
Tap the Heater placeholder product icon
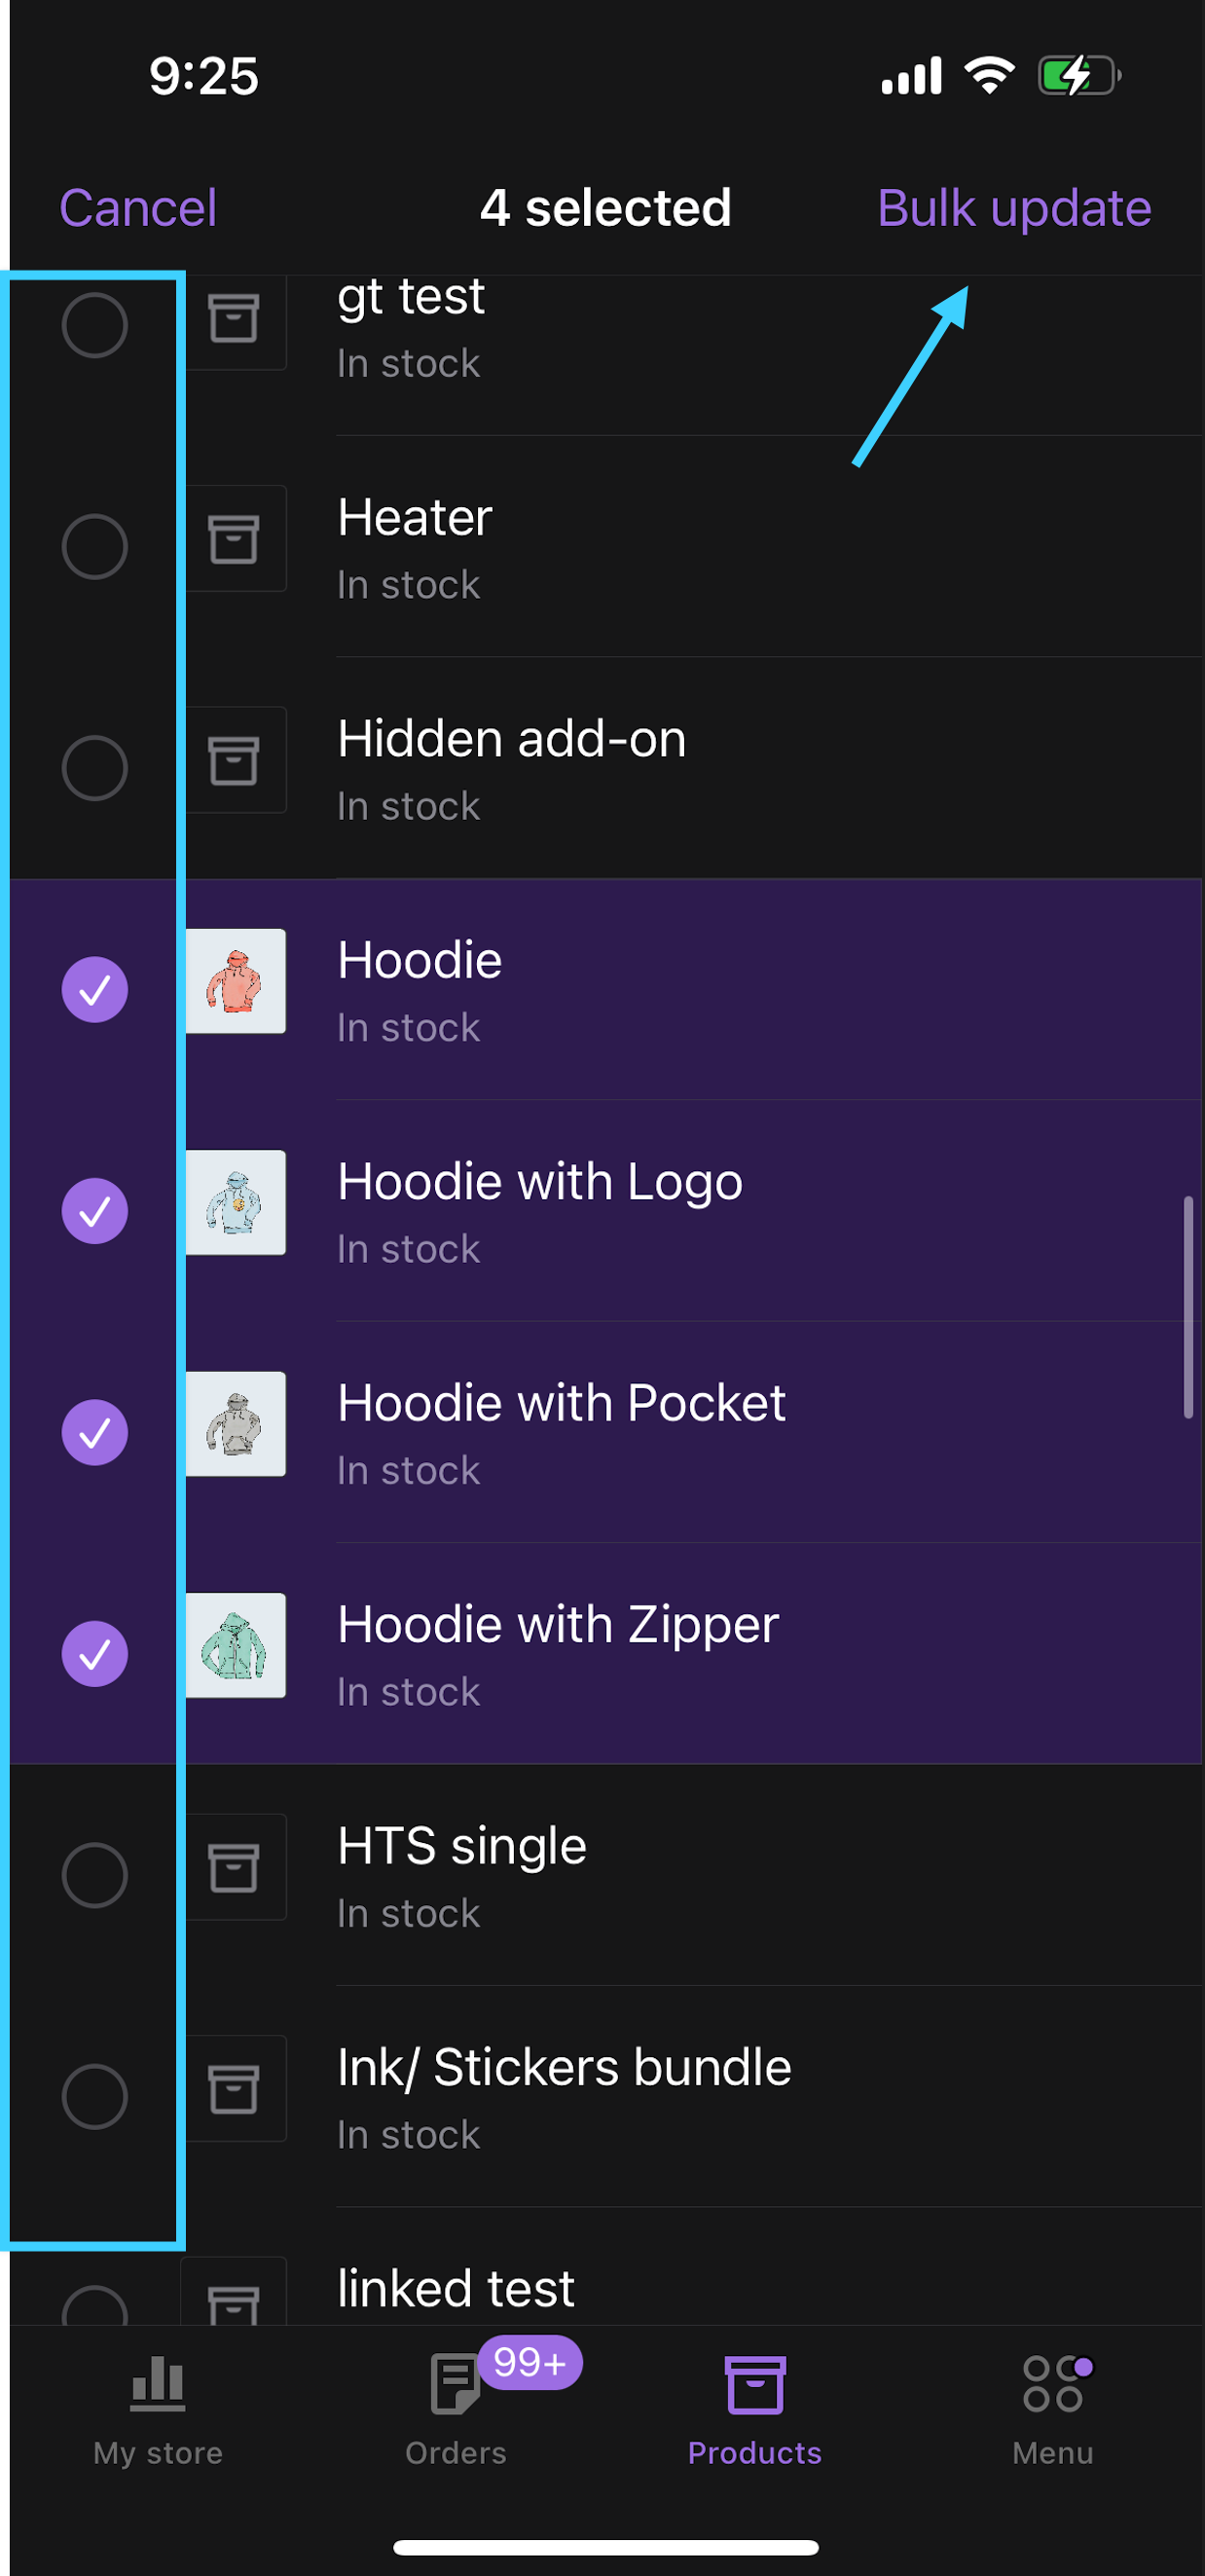click(x=234, y=539)
